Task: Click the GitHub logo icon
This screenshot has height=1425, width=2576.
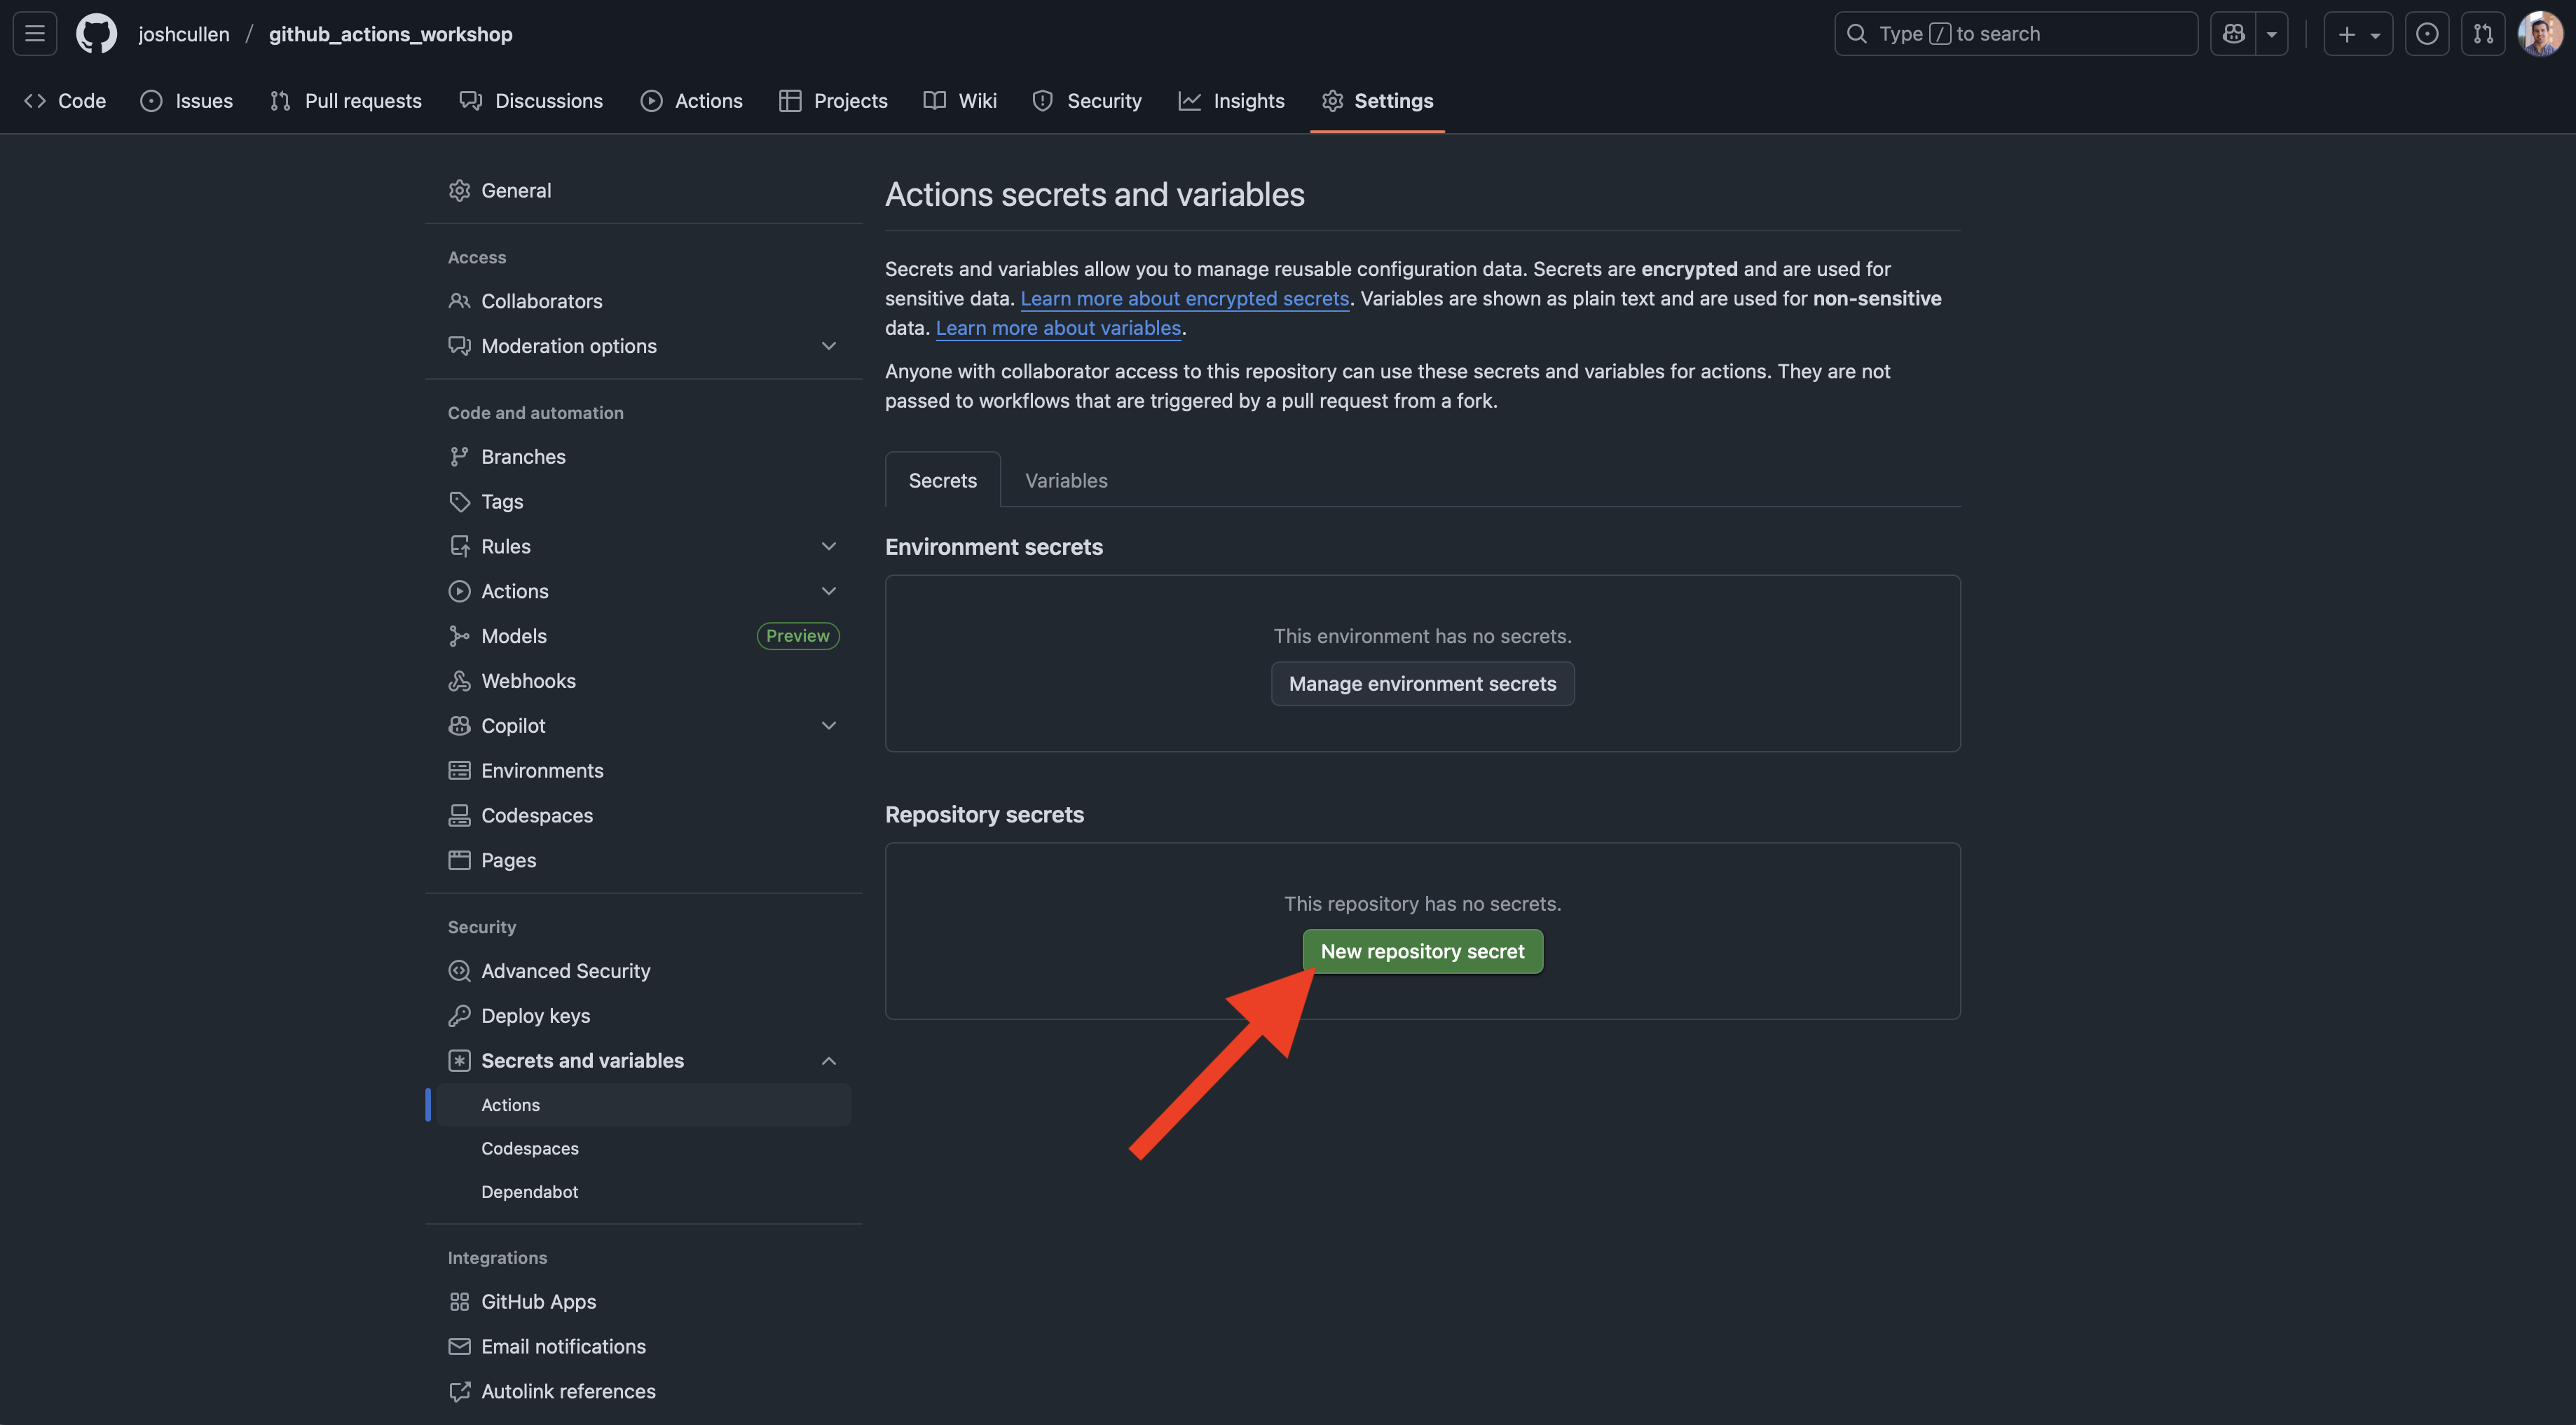Action: click(96, 34)
